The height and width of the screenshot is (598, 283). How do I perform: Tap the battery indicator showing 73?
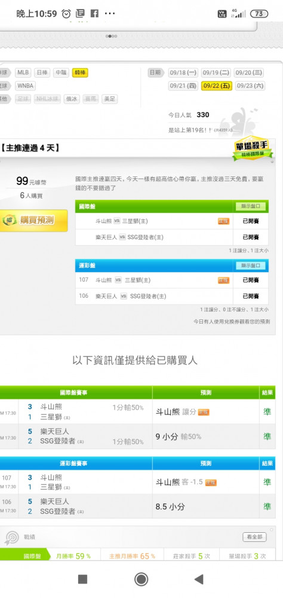[x=259, y=14]
